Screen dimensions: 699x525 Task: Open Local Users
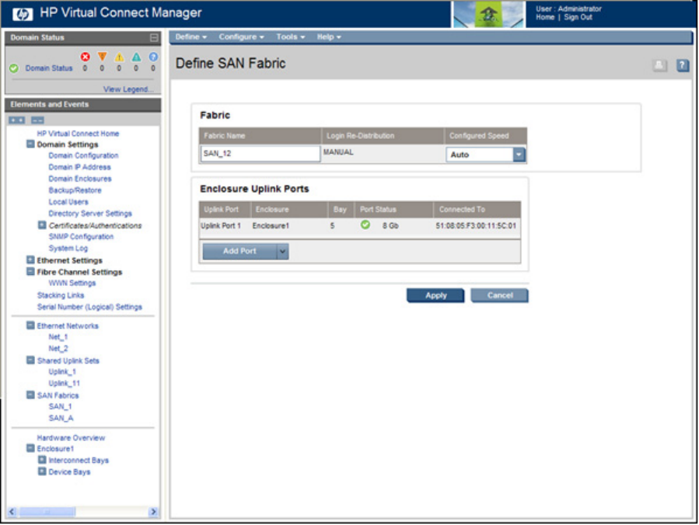coord(68,202)
